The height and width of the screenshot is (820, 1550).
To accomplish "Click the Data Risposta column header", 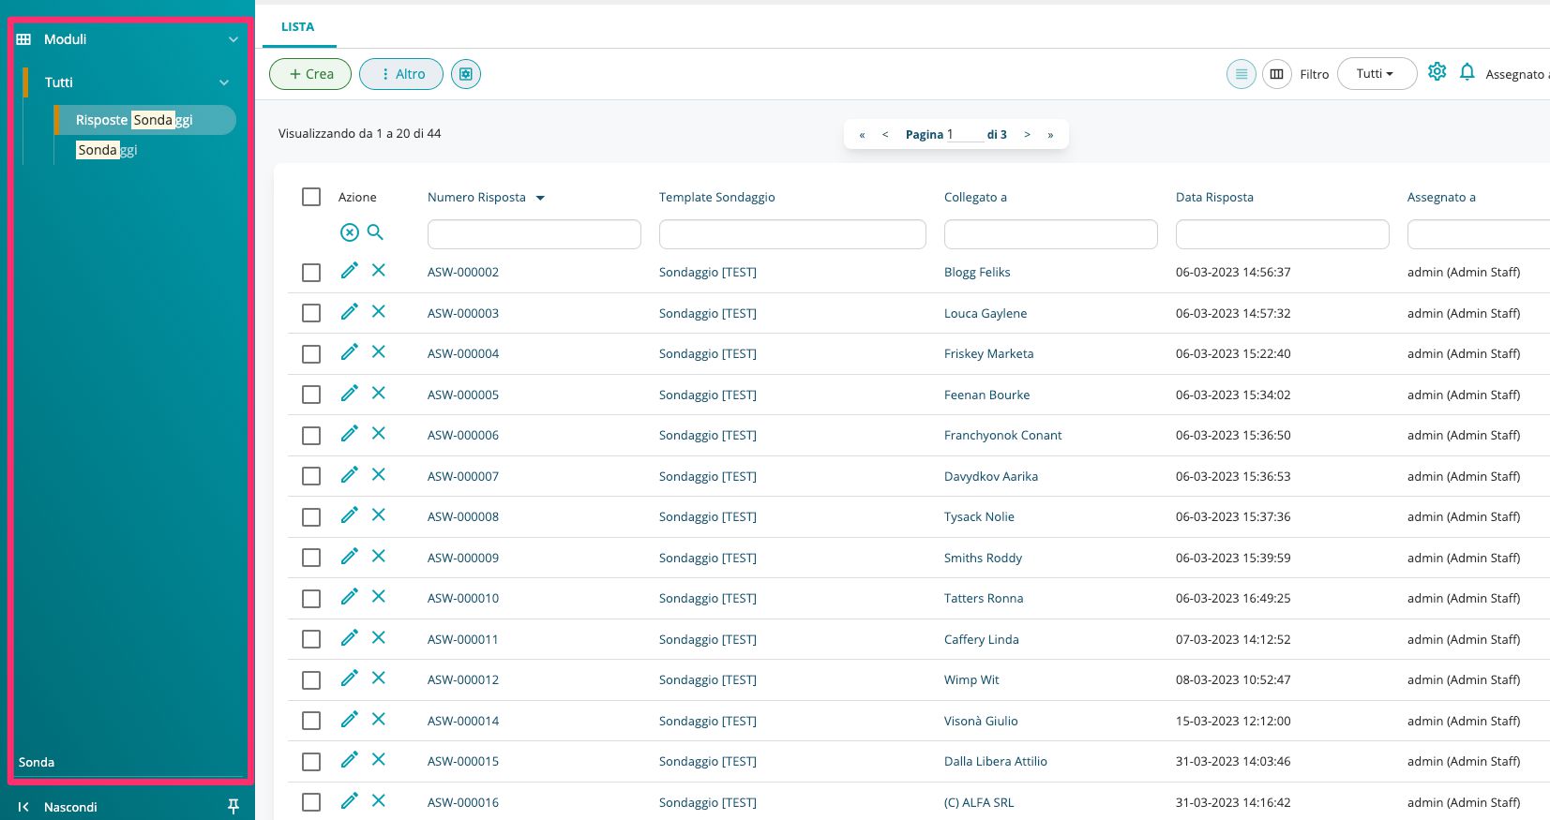I will pyautogui.click(x=1214, y=197).
